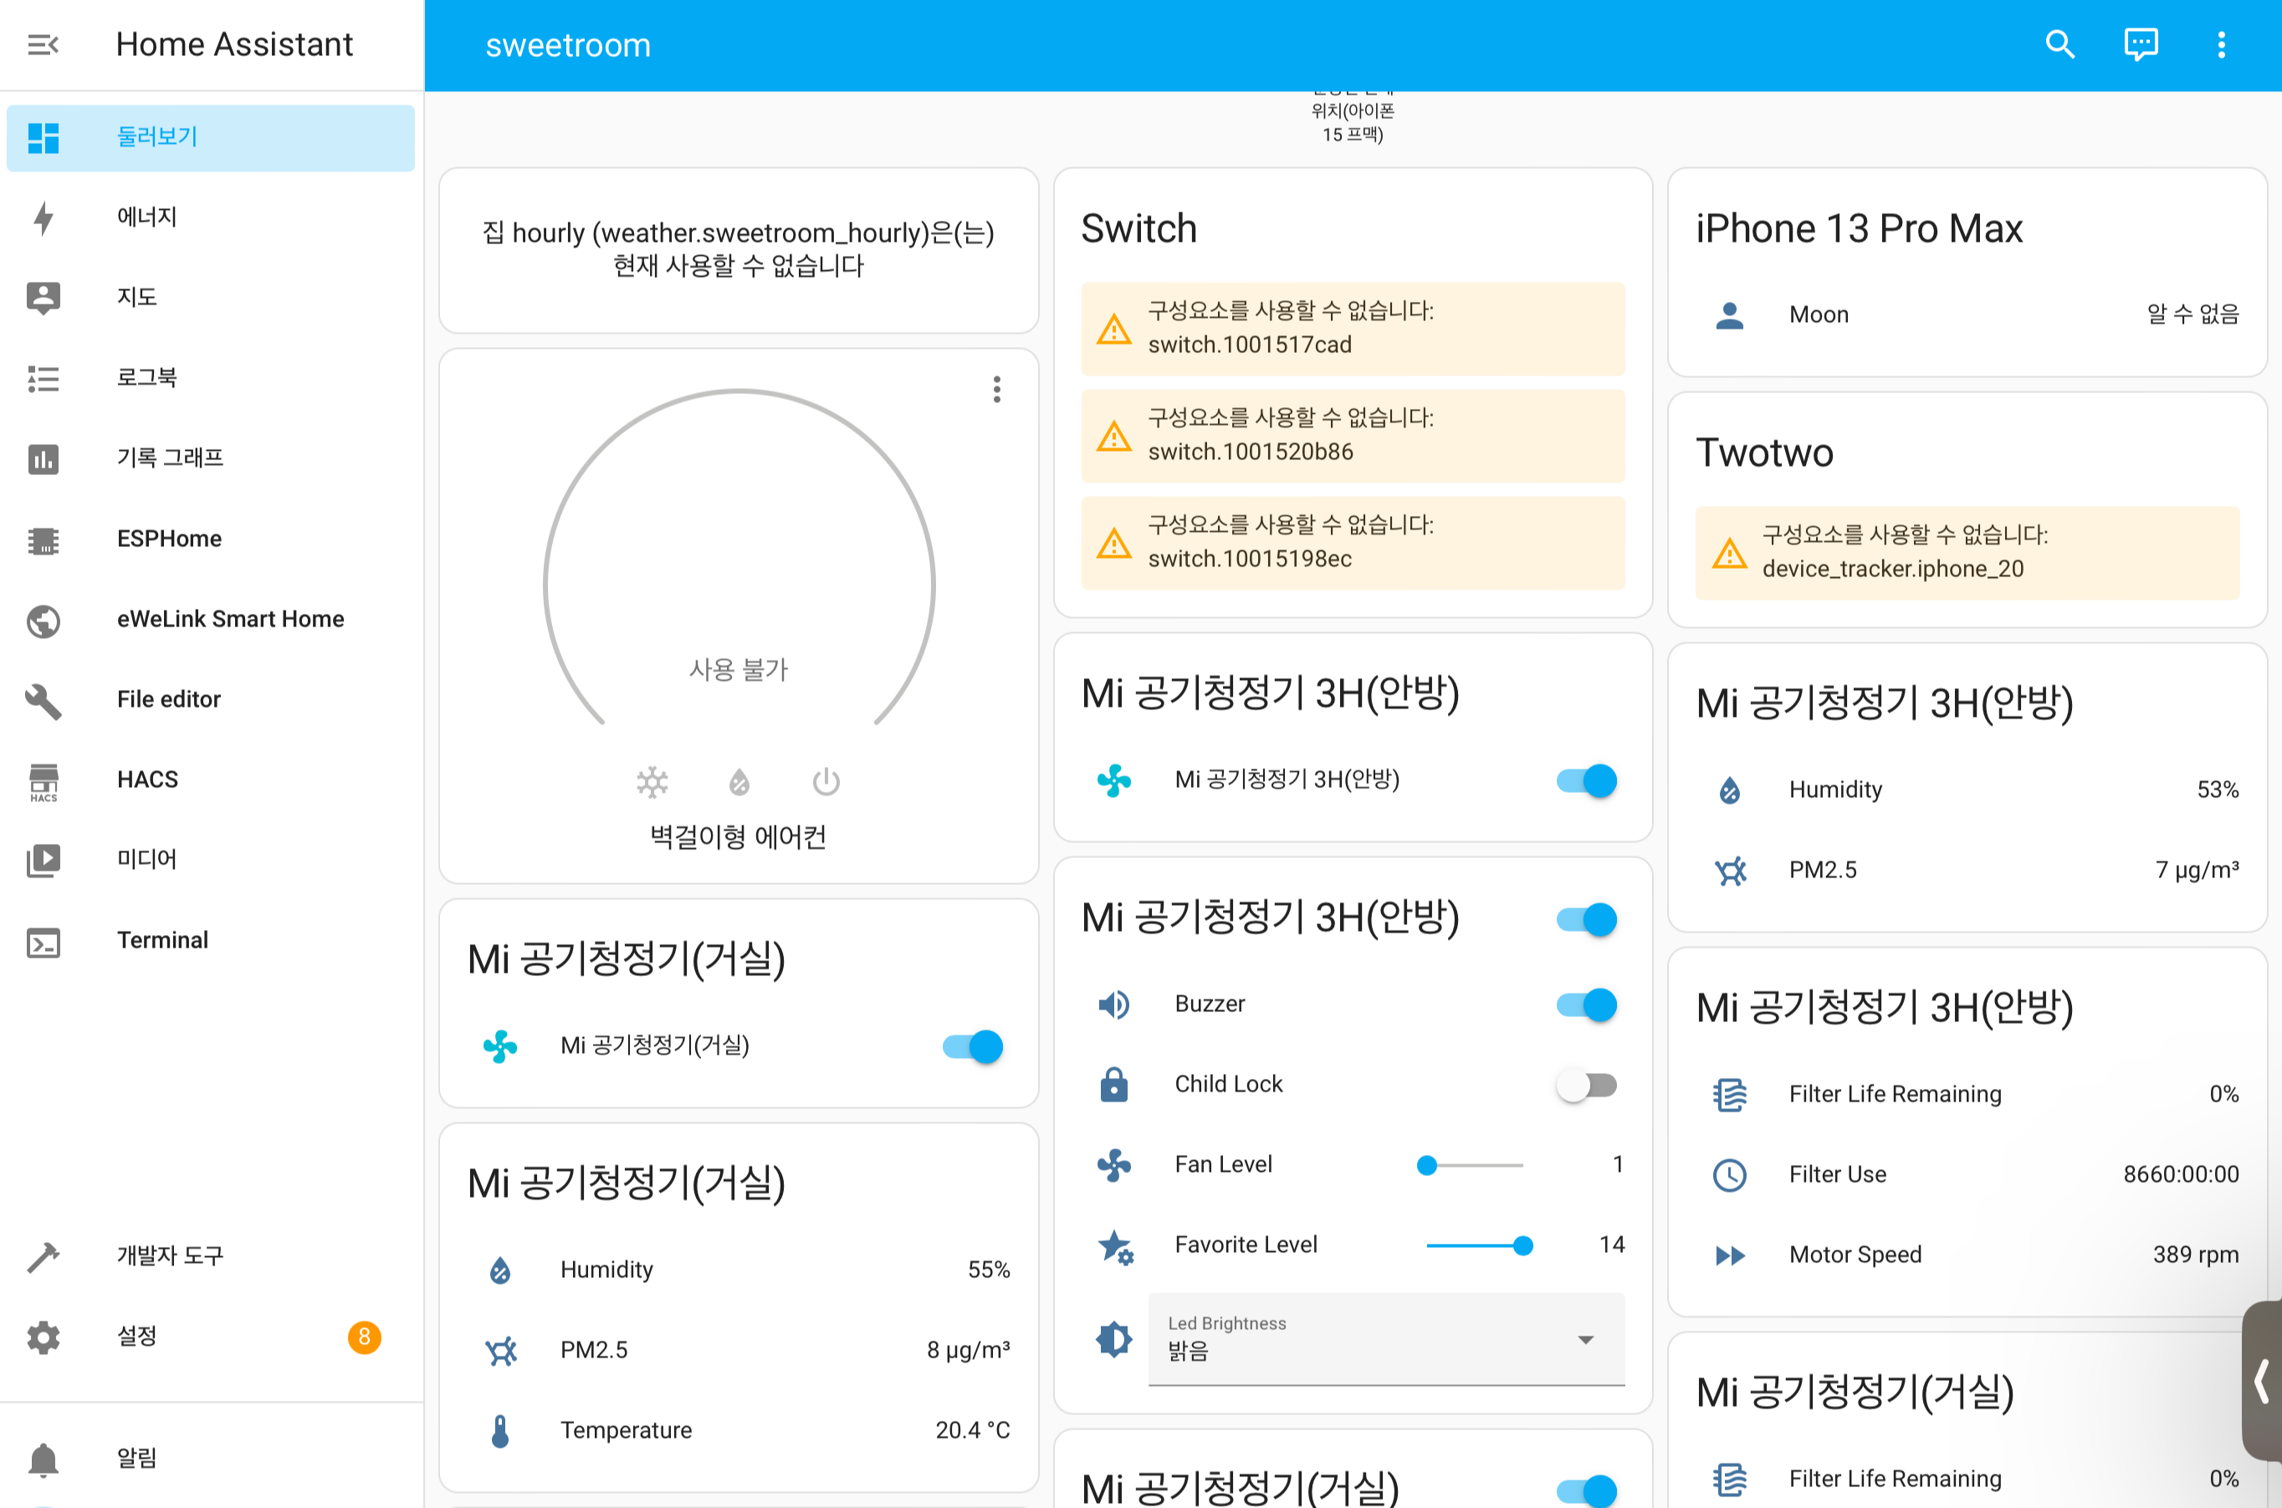Click the Fan Level fan icon
The image size is (2282, 1508).
1113,1166
